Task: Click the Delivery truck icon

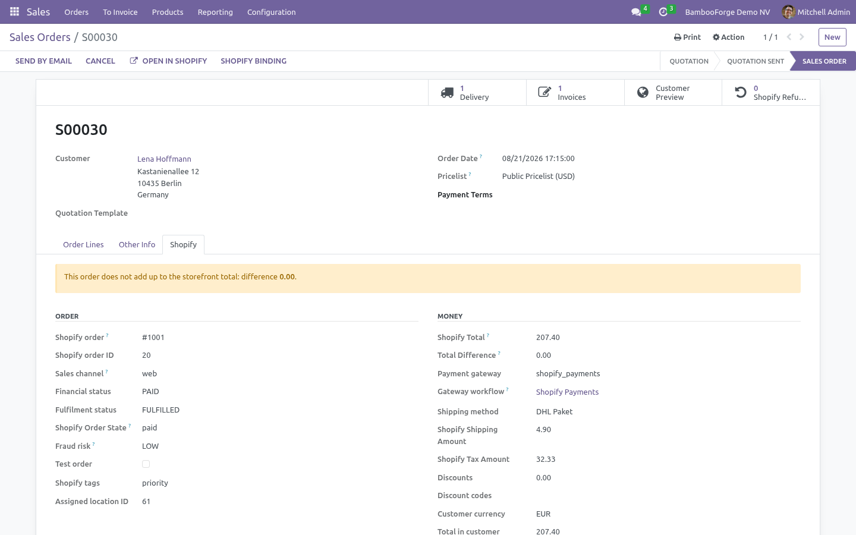Action: [447, 93]
